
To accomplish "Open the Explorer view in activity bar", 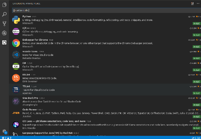I will coord(4,5).
